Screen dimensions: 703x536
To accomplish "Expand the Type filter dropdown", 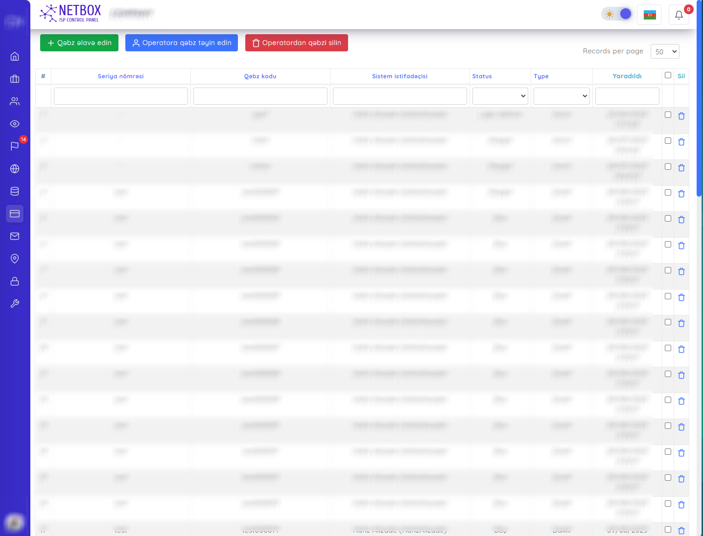I will 562,96.
